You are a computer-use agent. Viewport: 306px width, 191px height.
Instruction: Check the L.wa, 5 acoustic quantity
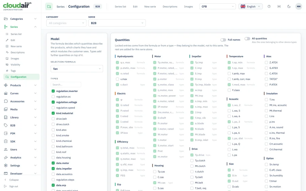point(229,111)
